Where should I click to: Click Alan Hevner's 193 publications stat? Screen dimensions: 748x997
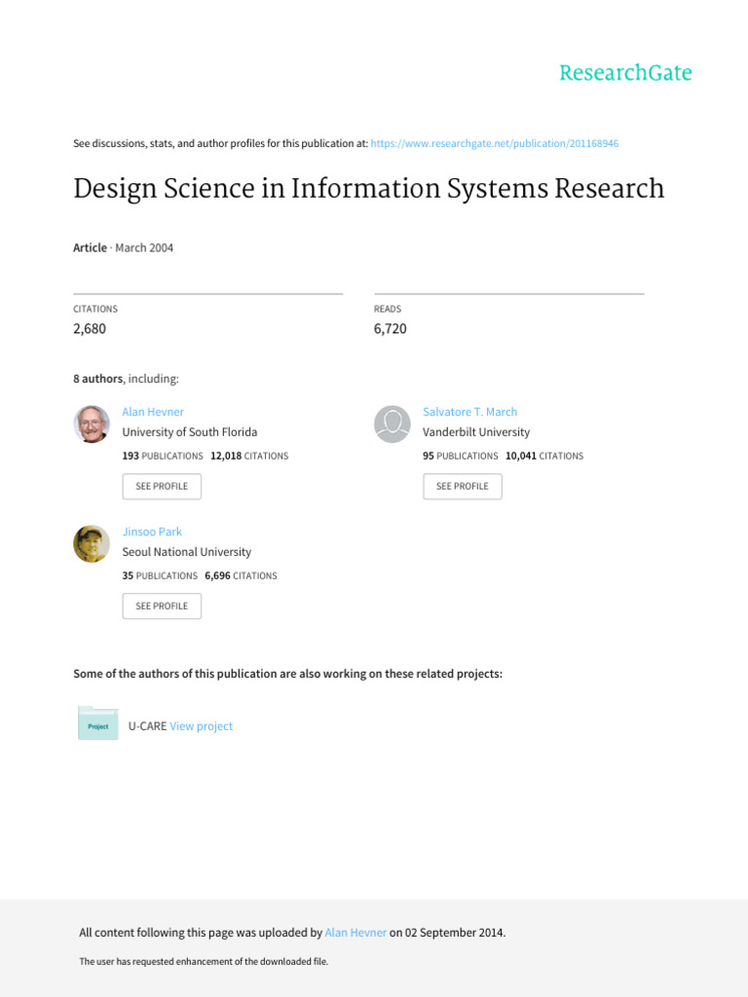[163, 456]
